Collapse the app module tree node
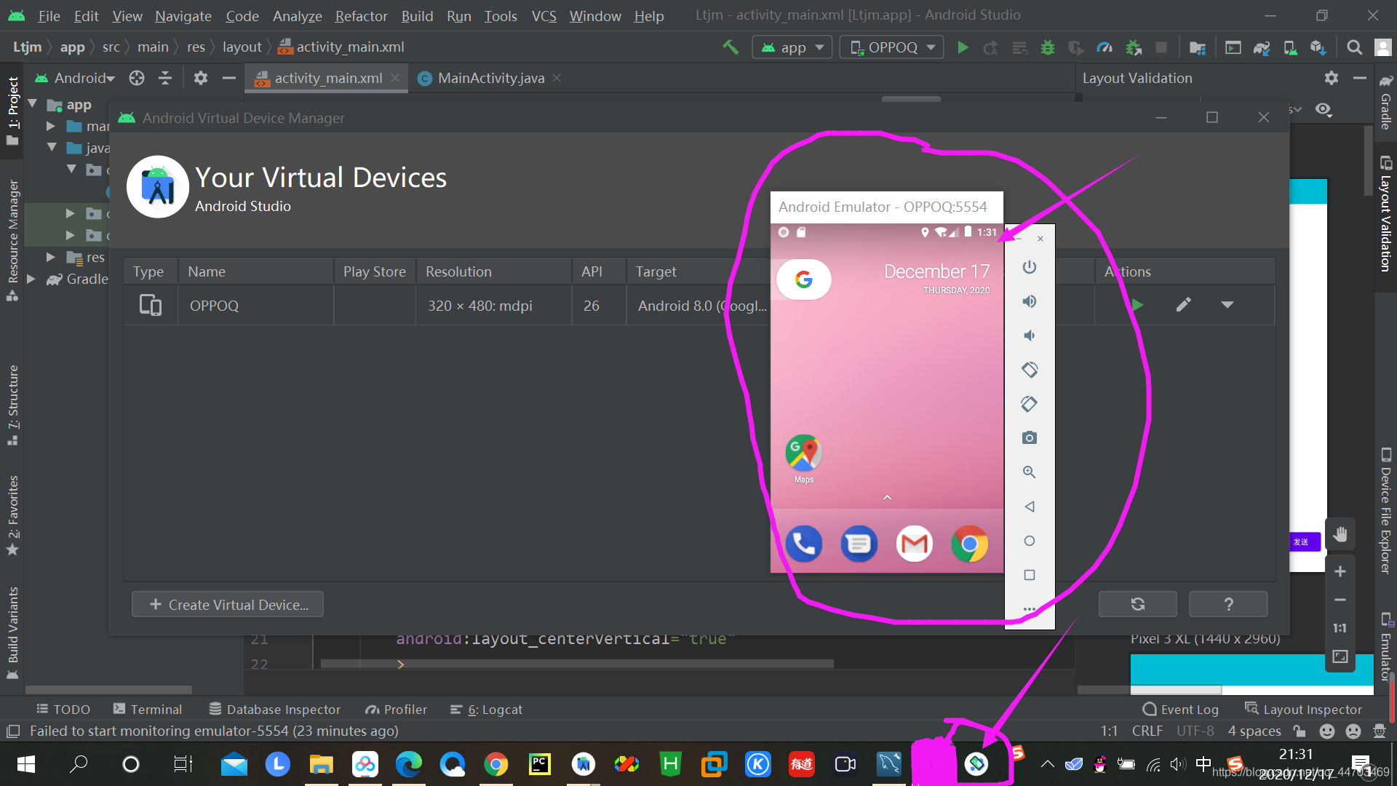Viewport: 1397px width, 786px height. pyautogui.click(x=33, y=104)
